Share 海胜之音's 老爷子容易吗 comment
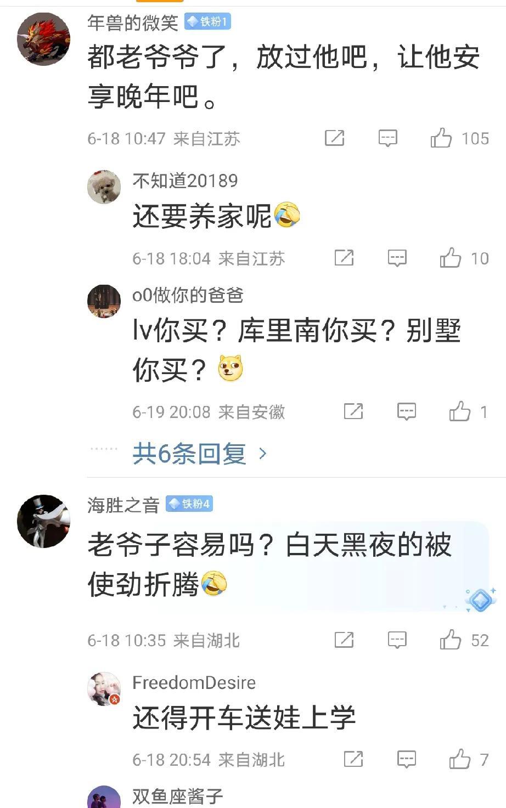 (344, 640)
